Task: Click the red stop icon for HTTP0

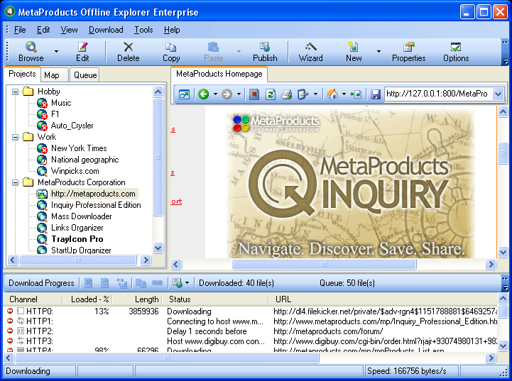Action: pyautogui.click(x=10, y=311)
